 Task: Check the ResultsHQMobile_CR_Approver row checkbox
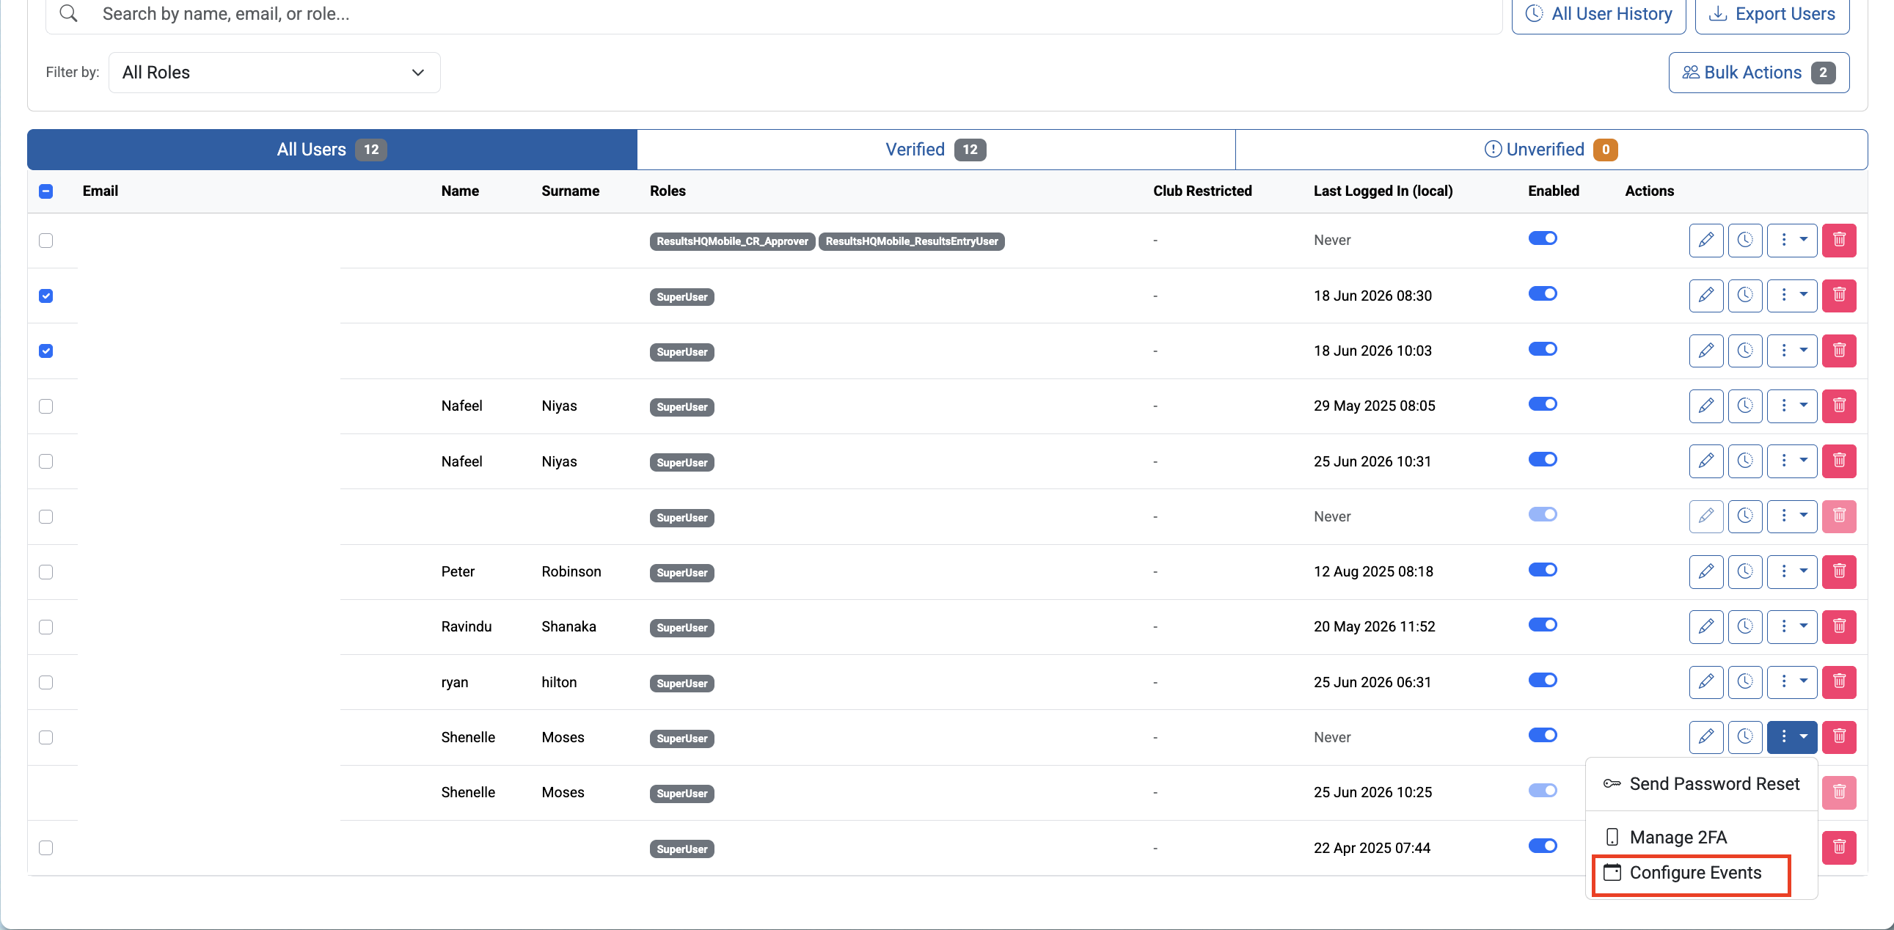click(x=45, y=241)
